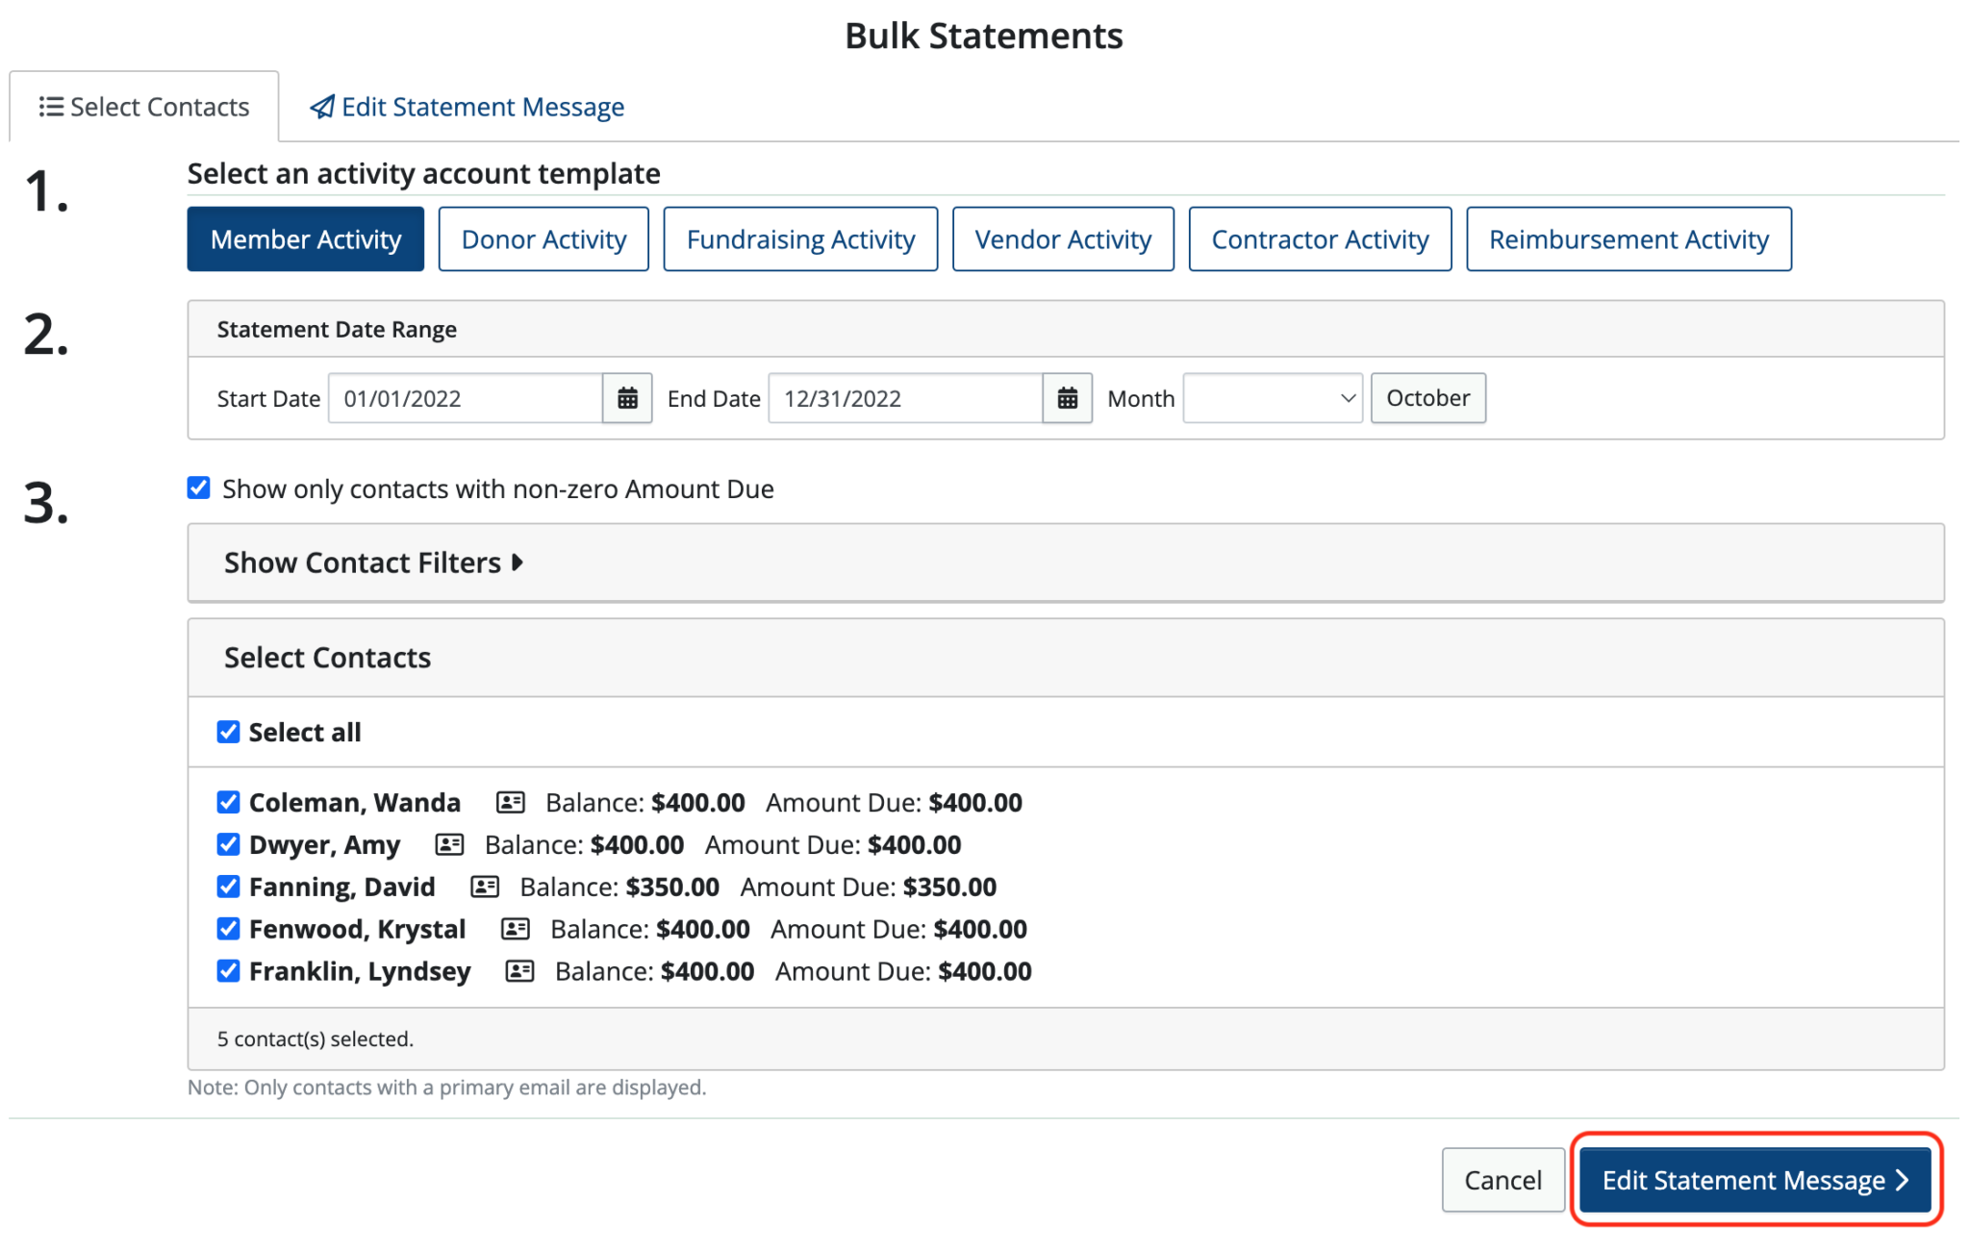Uncheck Show only contacts with non-zero Amount Due
This screenshot has width=1970, height=1251.
click(198, 488)
